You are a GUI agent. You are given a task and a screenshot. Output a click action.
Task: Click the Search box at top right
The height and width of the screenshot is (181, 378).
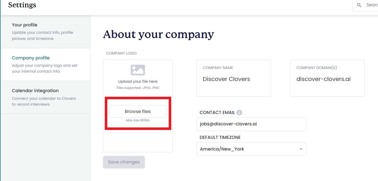(365, 5)
